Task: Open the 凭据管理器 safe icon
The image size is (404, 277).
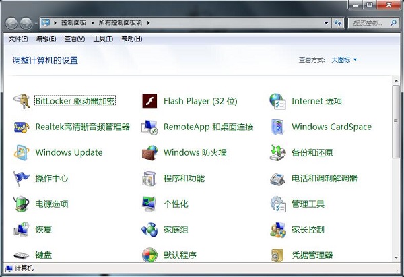Action: pos(277,255)
